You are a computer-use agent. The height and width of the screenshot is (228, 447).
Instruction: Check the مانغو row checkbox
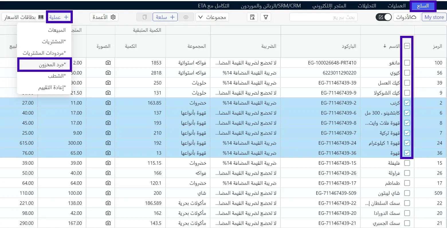[407, 63]
